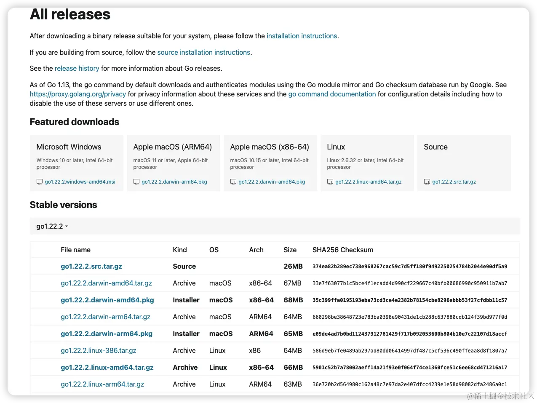
Task: Click checksum starting with 33e7f63077b1c5bc
Action: 410,283
